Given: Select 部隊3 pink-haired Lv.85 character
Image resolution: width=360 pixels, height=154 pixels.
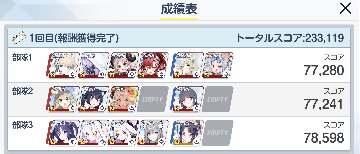Looking at the screenshot, I should tap(93, 133).
